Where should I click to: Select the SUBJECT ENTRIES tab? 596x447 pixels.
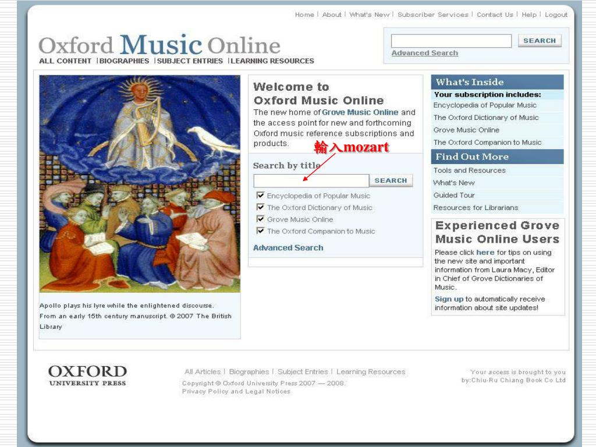tap(190, 61)
